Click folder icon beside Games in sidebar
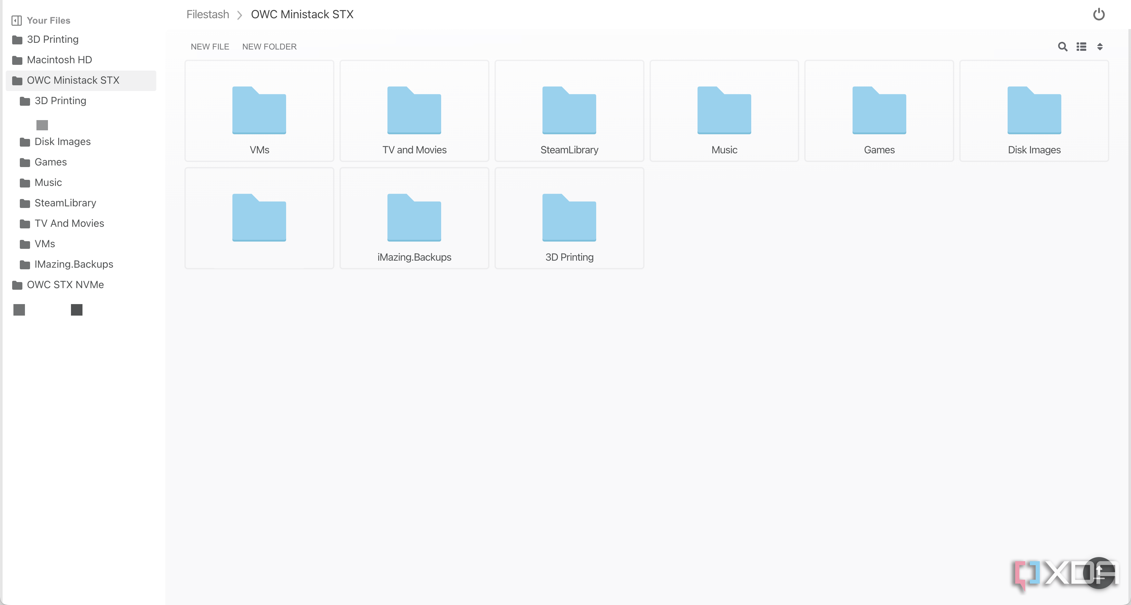This screenshot has width=1131, height=605. click(x=25, y=163)
